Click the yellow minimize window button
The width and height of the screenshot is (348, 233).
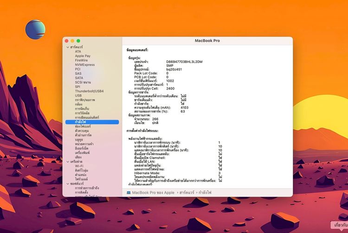(x=72, y=41)
